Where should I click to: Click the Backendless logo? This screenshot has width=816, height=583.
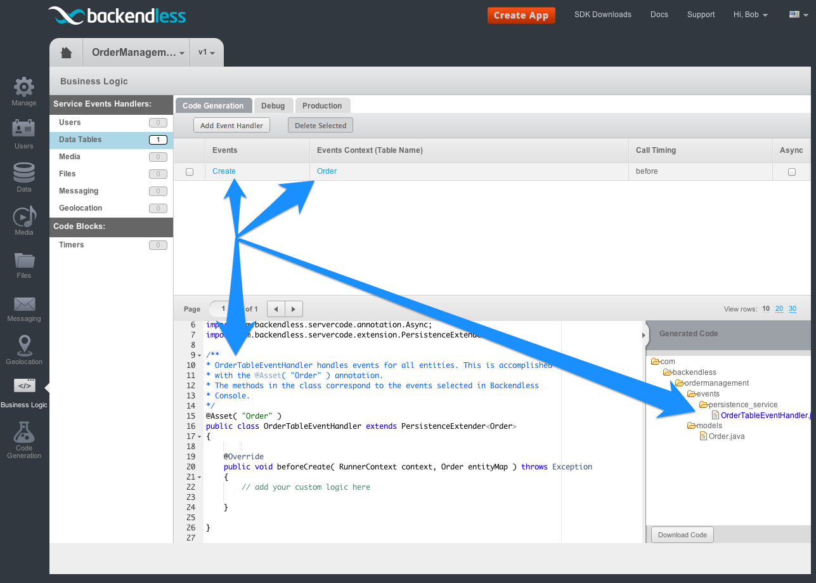pos(117,15)
